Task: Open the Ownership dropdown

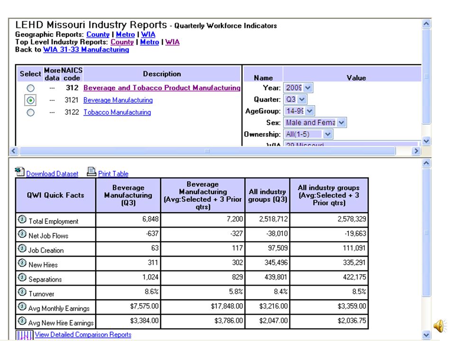Action: tap(308, 134)
